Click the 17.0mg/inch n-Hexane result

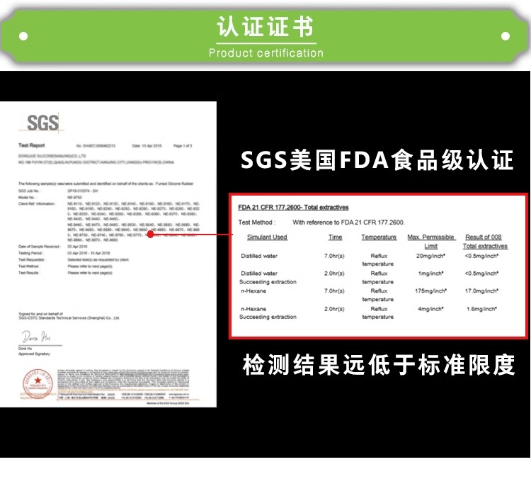[481, 291]
